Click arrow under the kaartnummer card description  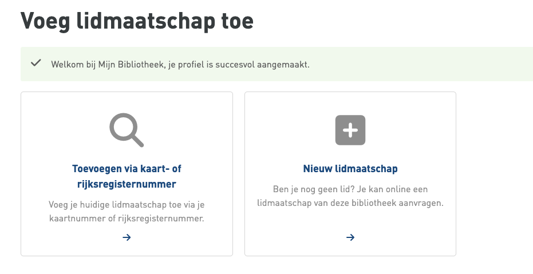coord(127,237)
